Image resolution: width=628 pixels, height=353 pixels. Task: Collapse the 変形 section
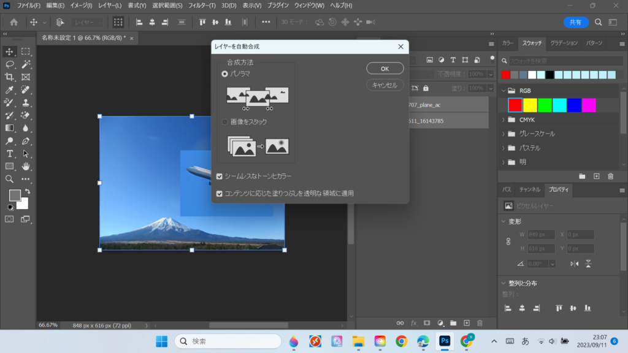click(504, 221)
